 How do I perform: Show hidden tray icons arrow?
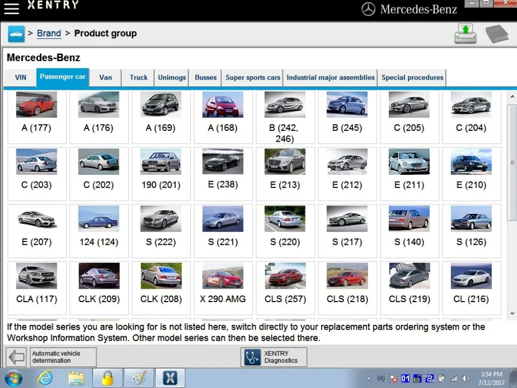tap(369, 379)
